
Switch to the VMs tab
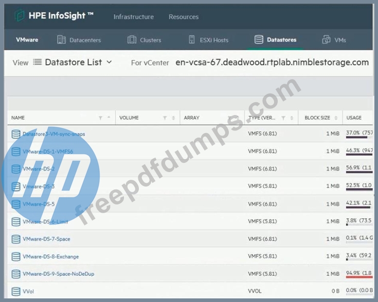click(x=334, y=40)
